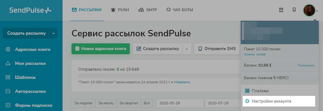Screen dimensions: 323x111
Task: Expand the sidebar Создать рассылку dropdown arrow
Action: click(54, 33)
